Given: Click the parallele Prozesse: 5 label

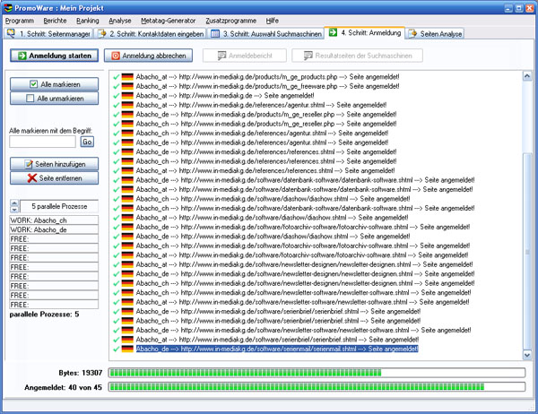Looking at the screenshot, I should click(x=44, y=315).
